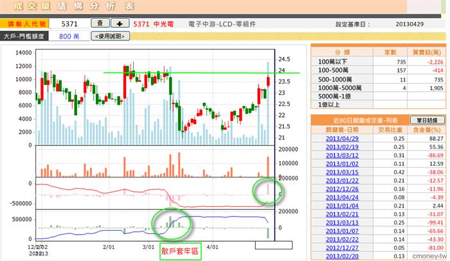Screen dimensions: 450x261
Task: Click the 查 search button
Action: click(x=100, y=24)
